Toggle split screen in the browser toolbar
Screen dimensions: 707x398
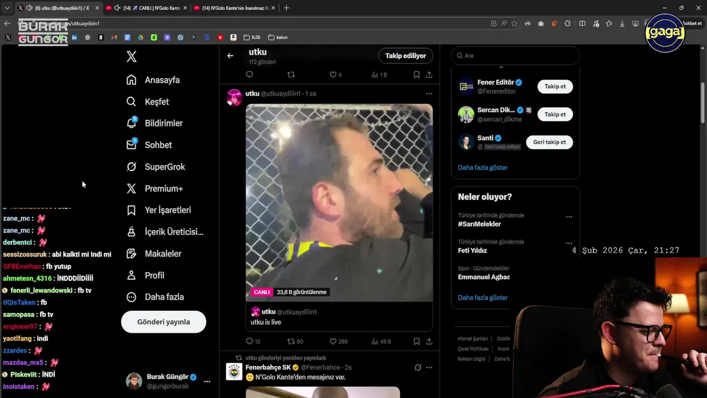pos(582,23)
